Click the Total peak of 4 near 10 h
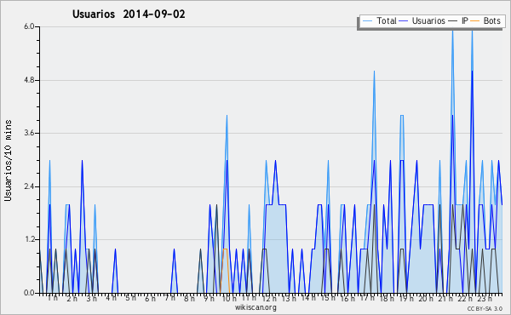The image size is (511, 315). (x=227, y=116)
